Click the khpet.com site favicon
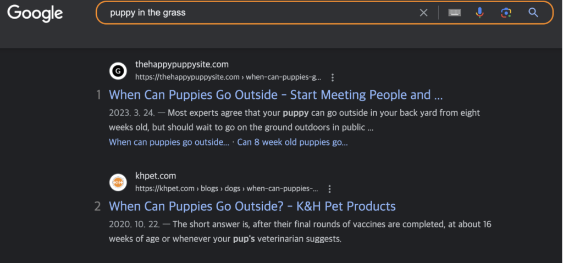This screenshot has width=563, height=263. point(118,182)
